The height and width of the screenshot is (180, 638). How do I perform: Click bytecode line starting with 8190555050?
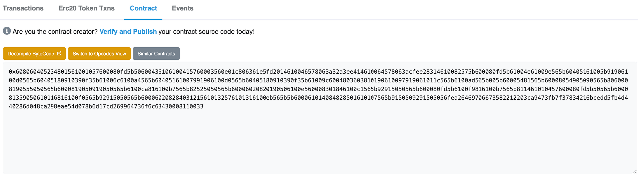pos(318,89)
